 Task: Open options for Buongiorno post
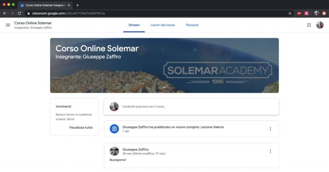(270, 151)
